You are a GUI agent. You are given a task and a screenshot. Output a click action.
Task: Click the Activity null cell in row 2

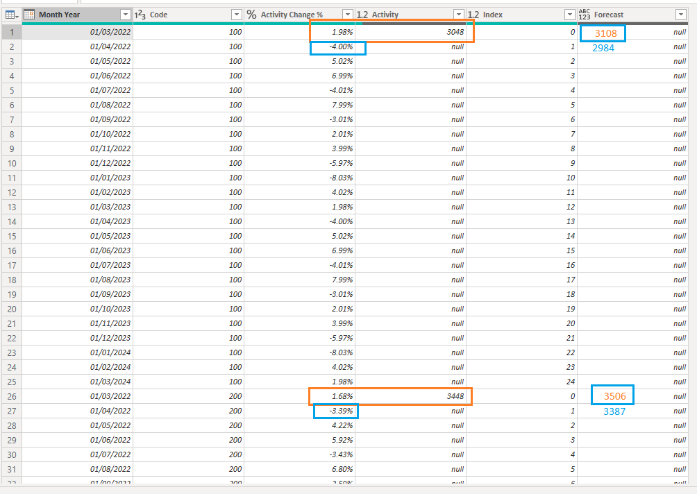(x=411, y=46)
